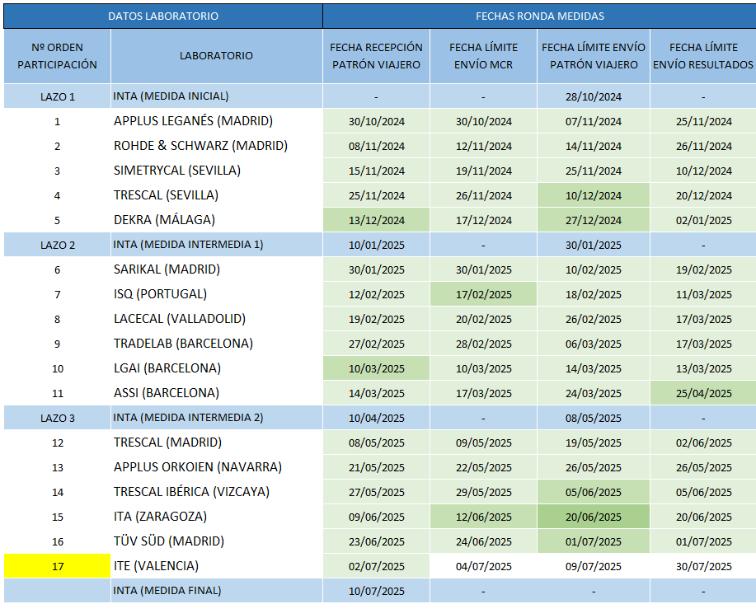The width and height of the screenshot is (756, 604).
Task: Click TRADELAB traveling standard deadline 06/03/2025
Action: (594, 344)
